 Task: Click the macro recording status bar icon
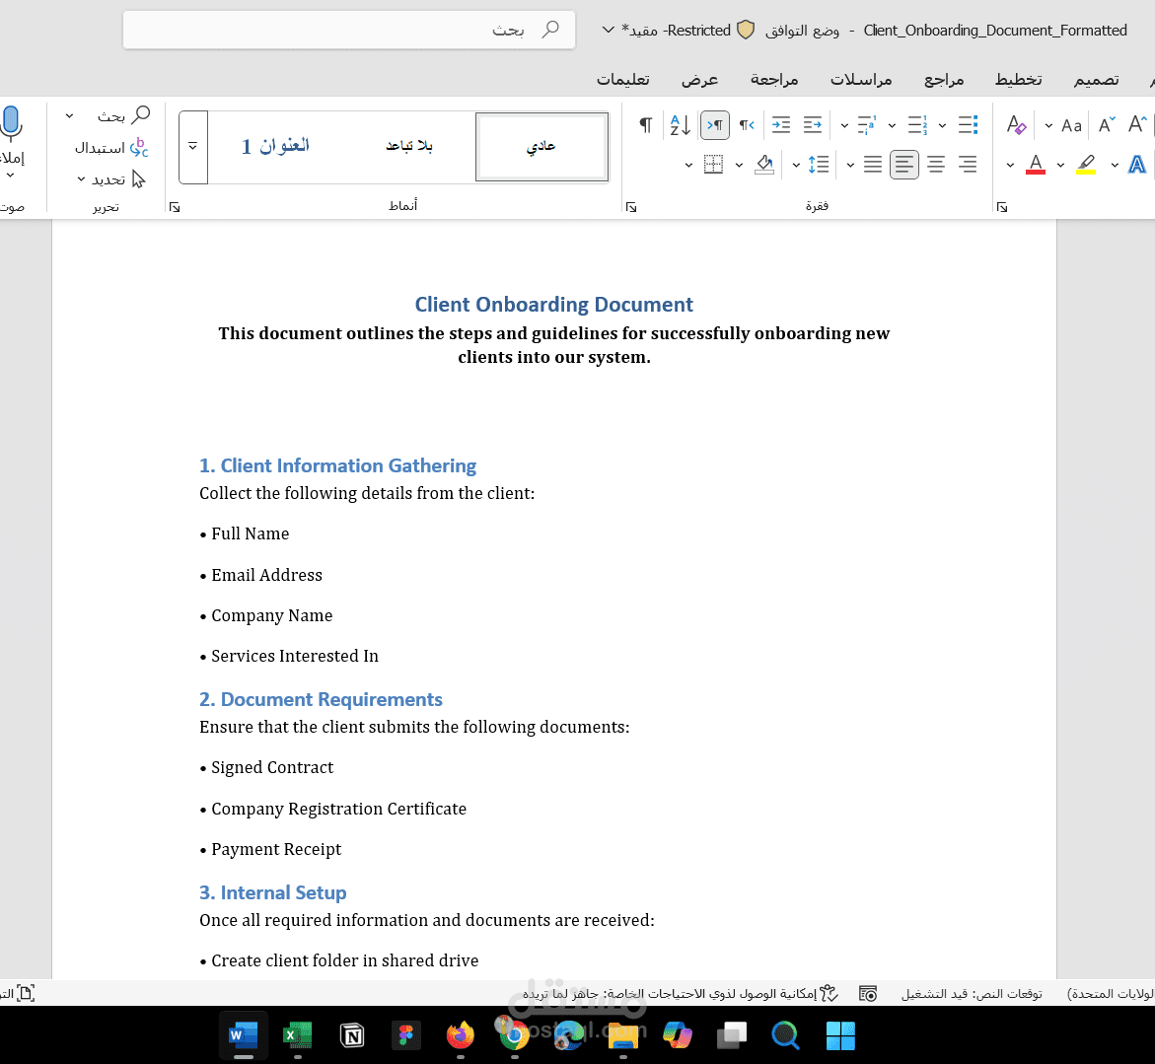(x=868, y=994)
